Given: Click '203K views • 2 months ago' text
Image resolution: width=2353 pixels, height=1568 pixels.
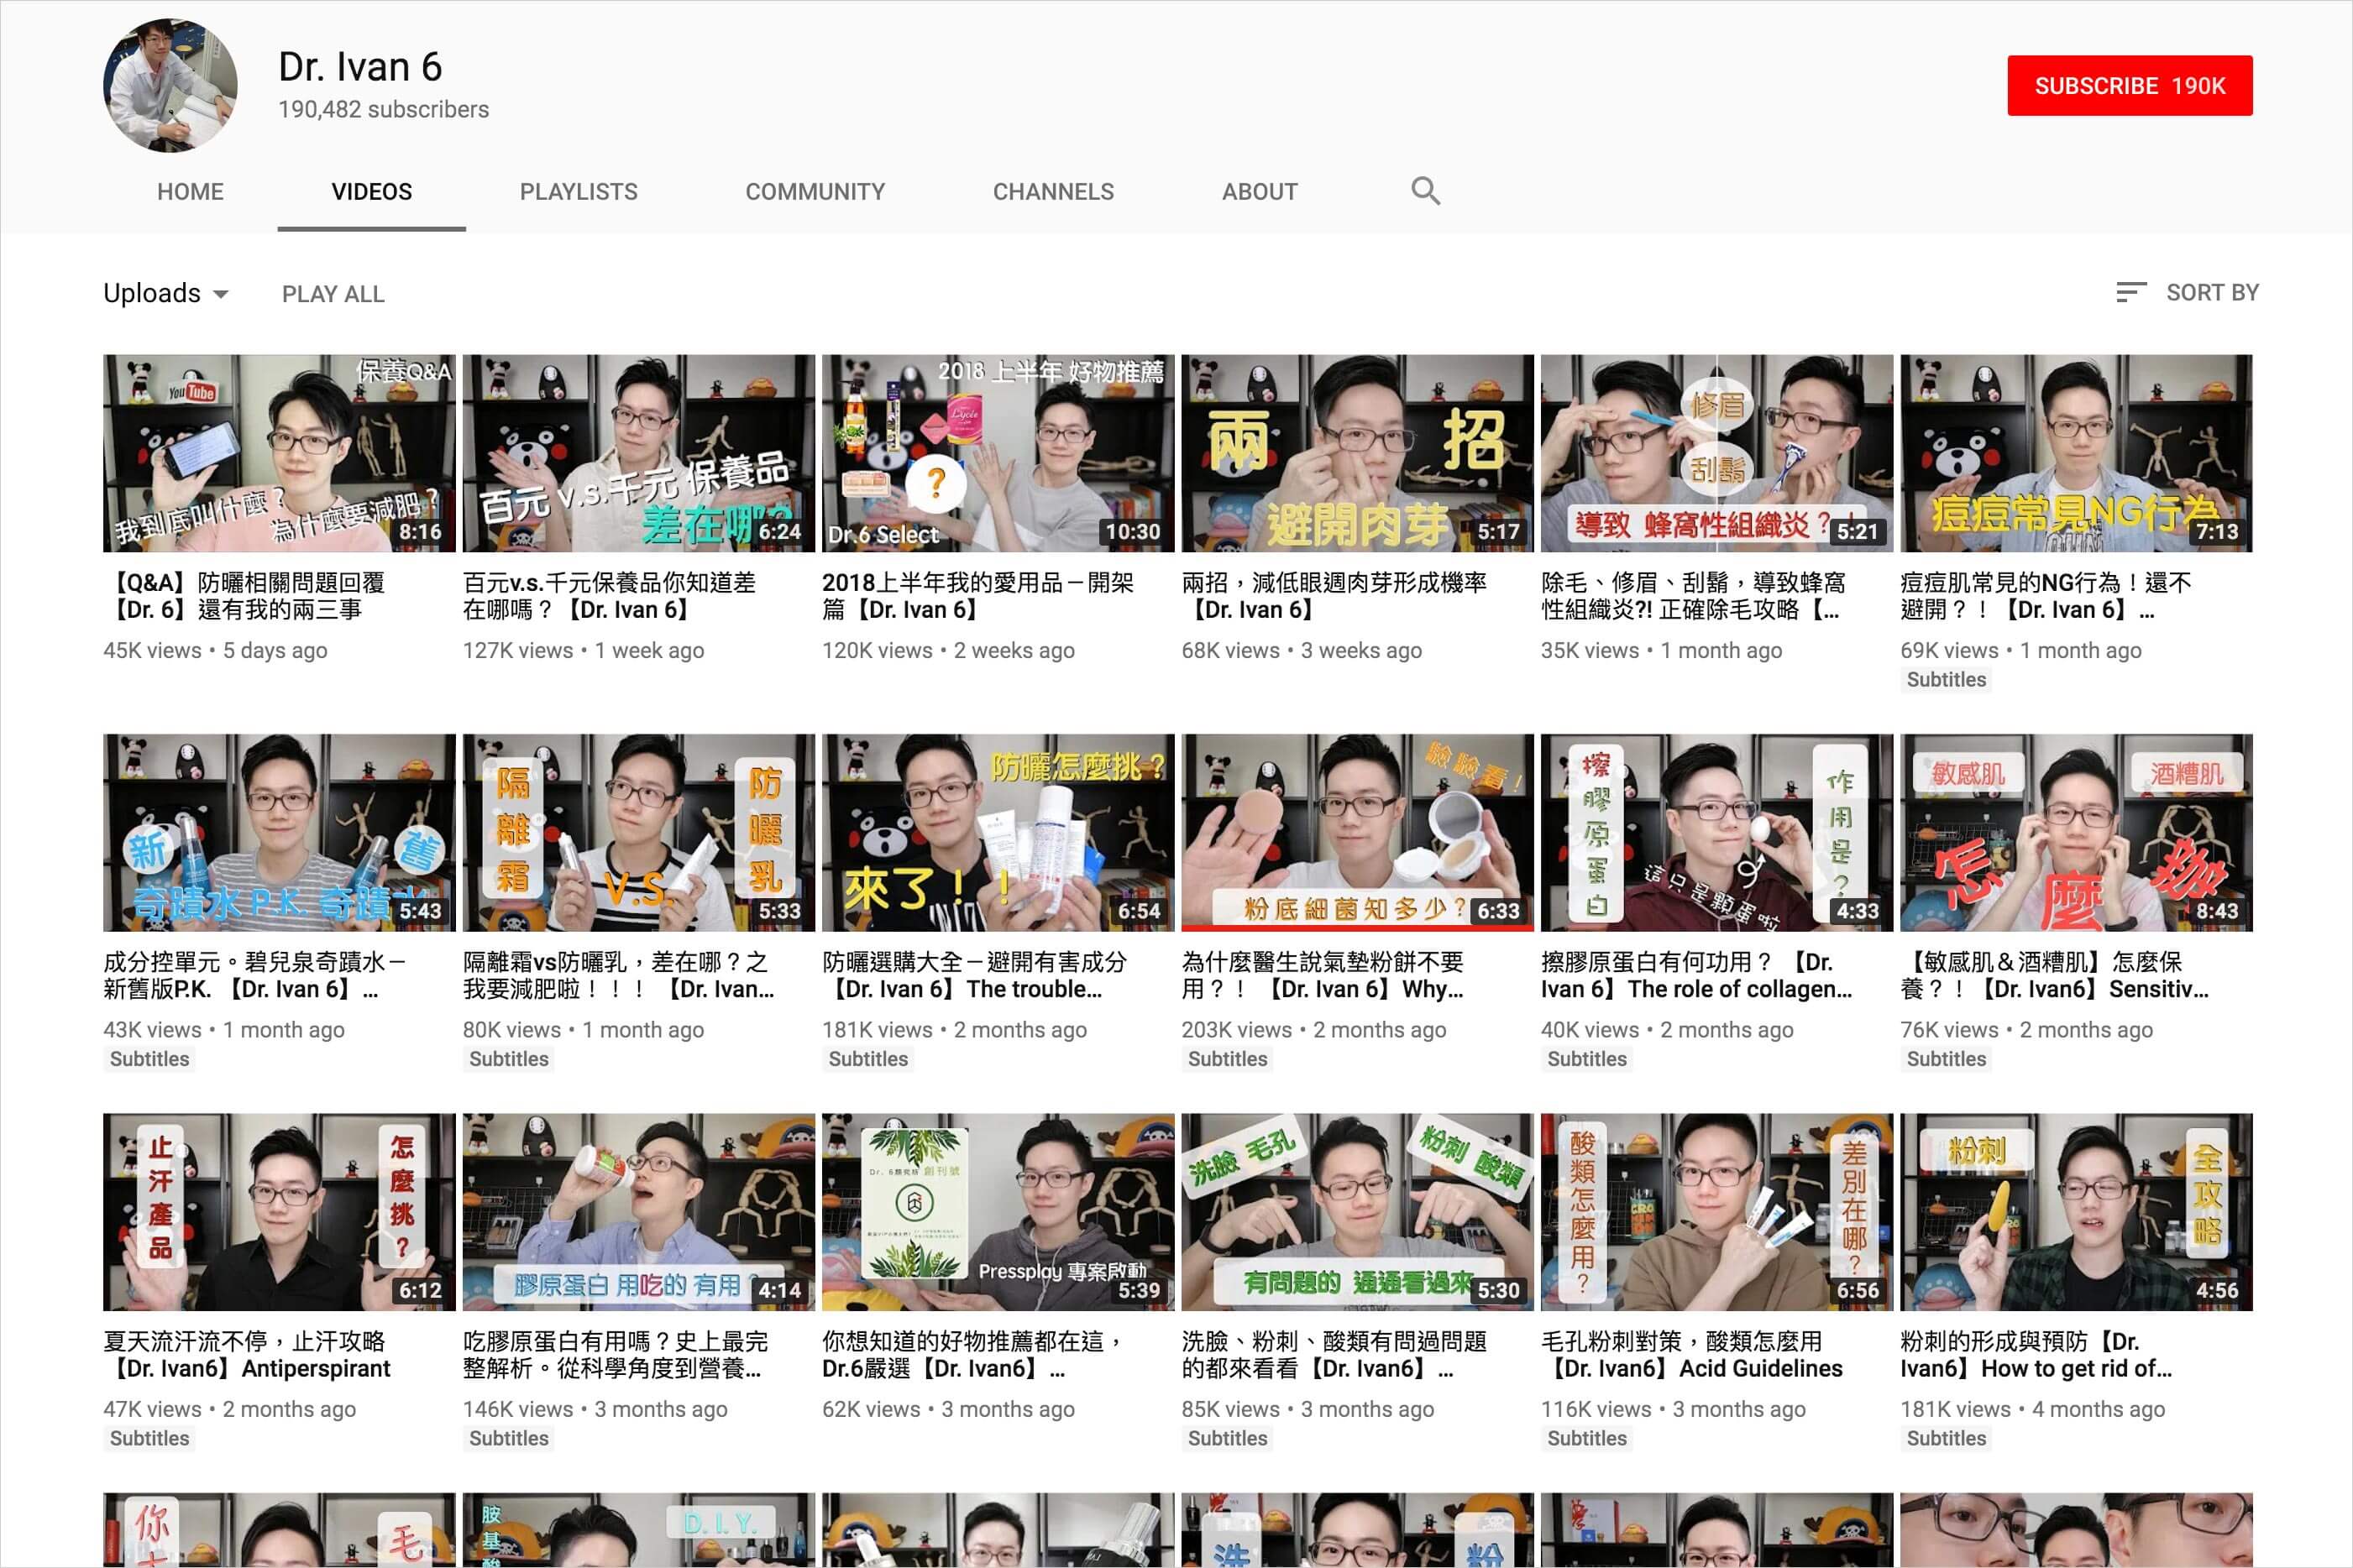Looking at the screenshot, I should coord(1313,1030).
